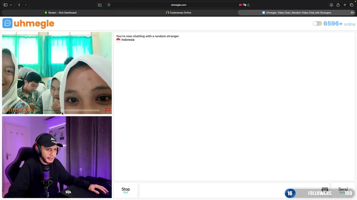The image size is (357, 200).
Task: Open the Share menu
Action: coord(338,5)
